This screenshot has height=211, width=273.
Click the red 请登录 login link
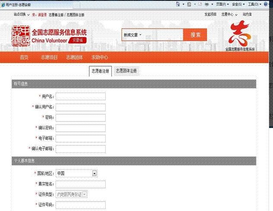pos(42,15)
